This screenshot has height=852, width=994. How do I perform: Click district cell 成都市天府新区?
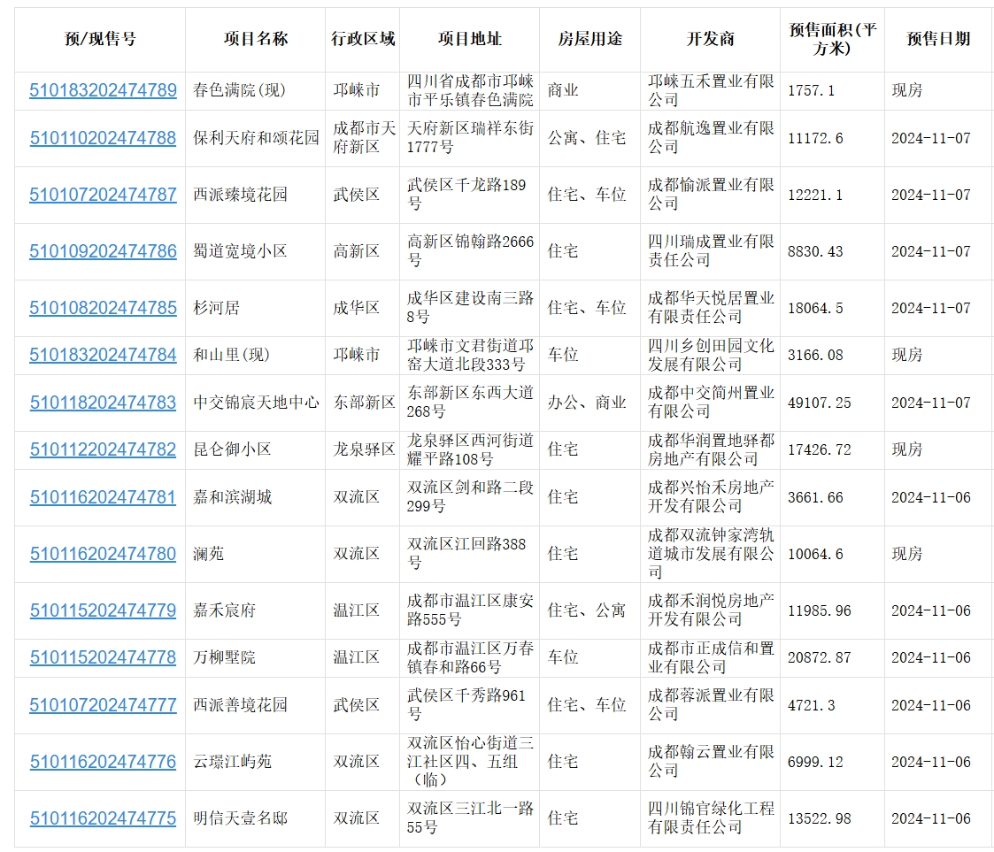[x=364, y=138]
